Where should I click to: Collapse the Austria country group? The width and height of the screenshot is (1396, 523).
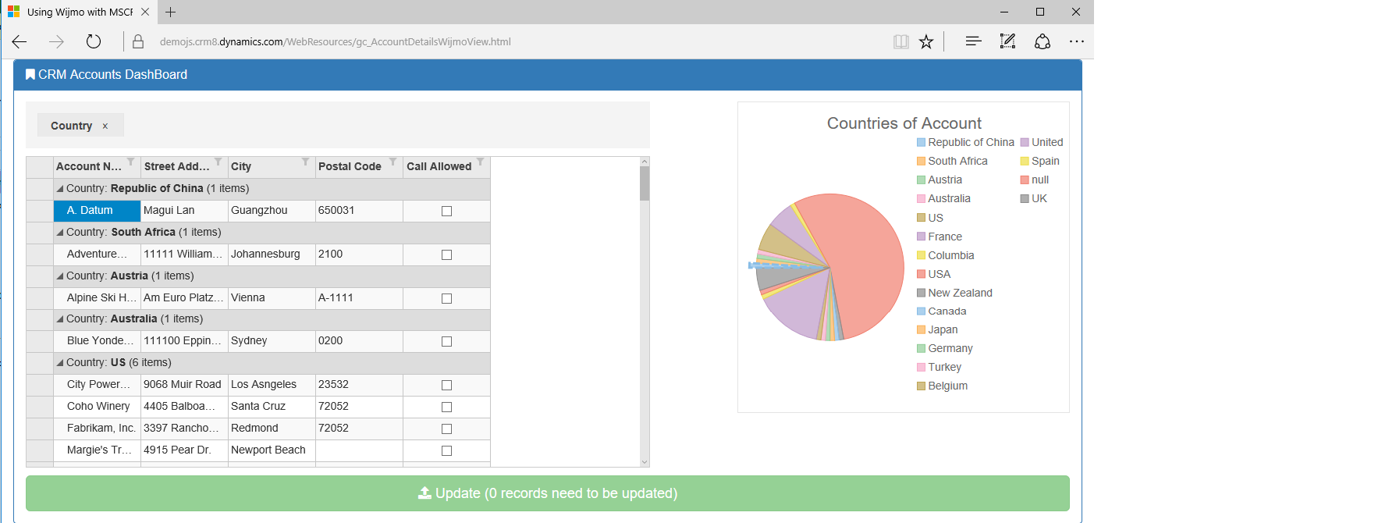point(60,276)
